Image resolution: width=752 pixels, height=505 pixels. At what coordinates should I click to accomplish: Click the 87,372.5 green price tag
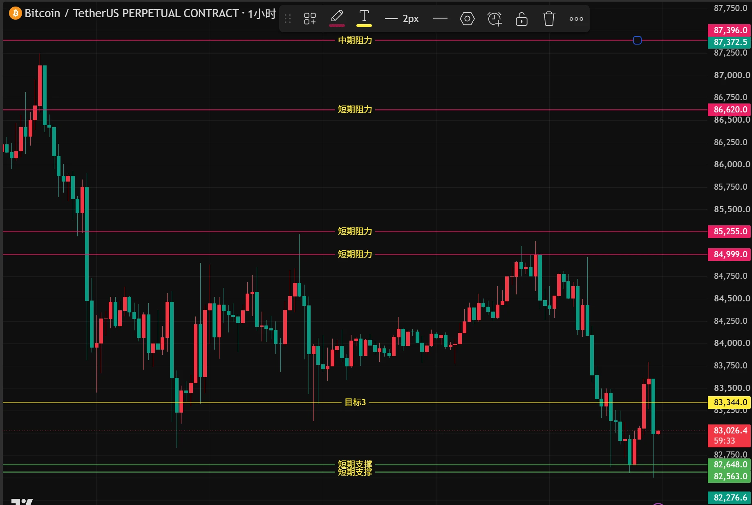pos(730,42)
